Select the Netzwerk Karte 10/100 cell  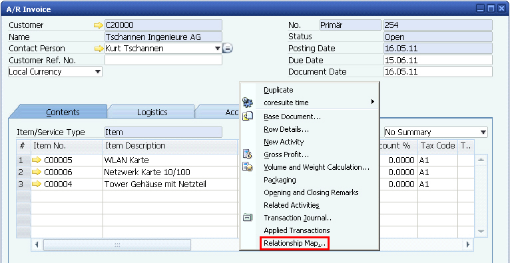170,172
